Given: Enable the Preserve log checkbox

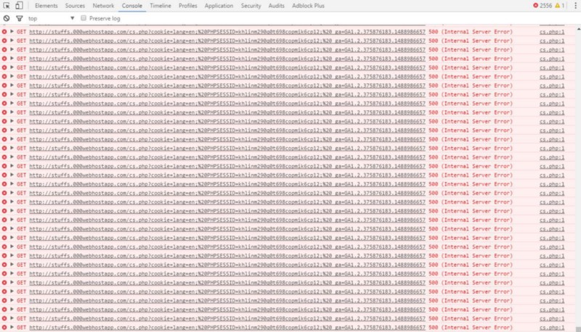Looking at the screenshot, I should click(84, 18).
